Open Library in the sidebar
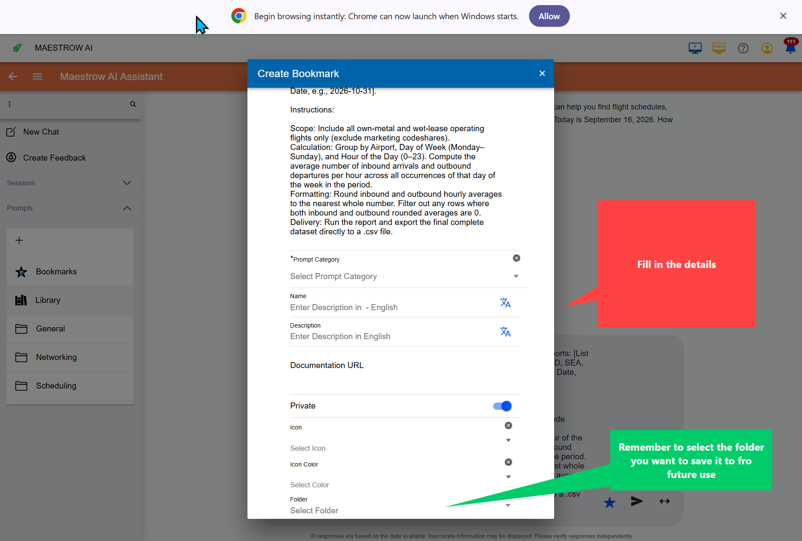This screenshot has width=802, height=541. (x=70, y=300)
